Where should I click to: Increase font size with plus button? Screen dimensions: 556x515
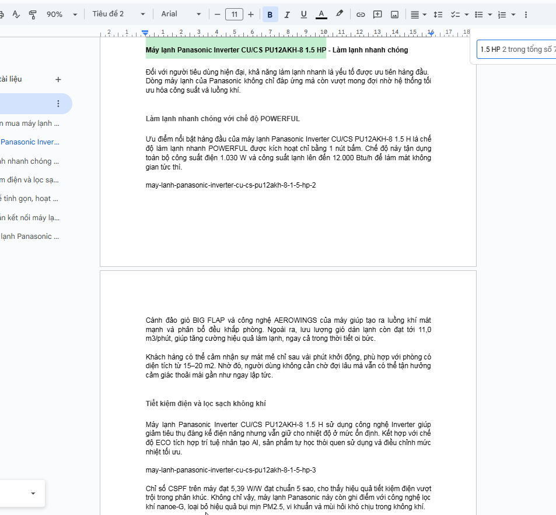251,15
